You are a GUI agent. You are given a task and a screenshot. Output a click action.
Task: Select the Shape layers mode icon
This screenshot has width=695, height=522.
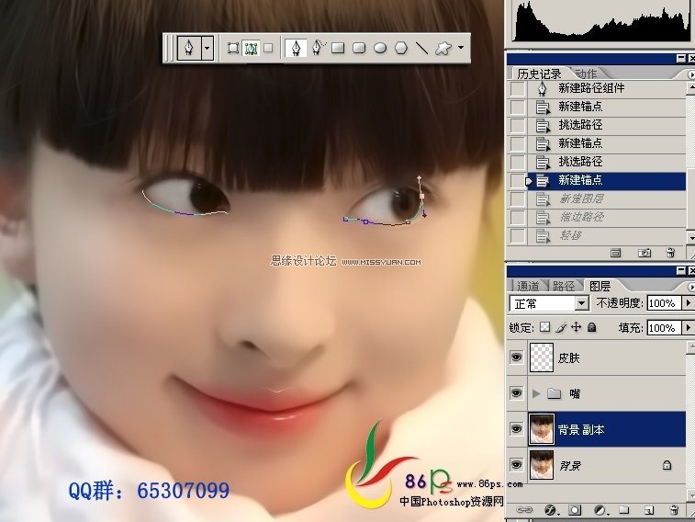233,48
